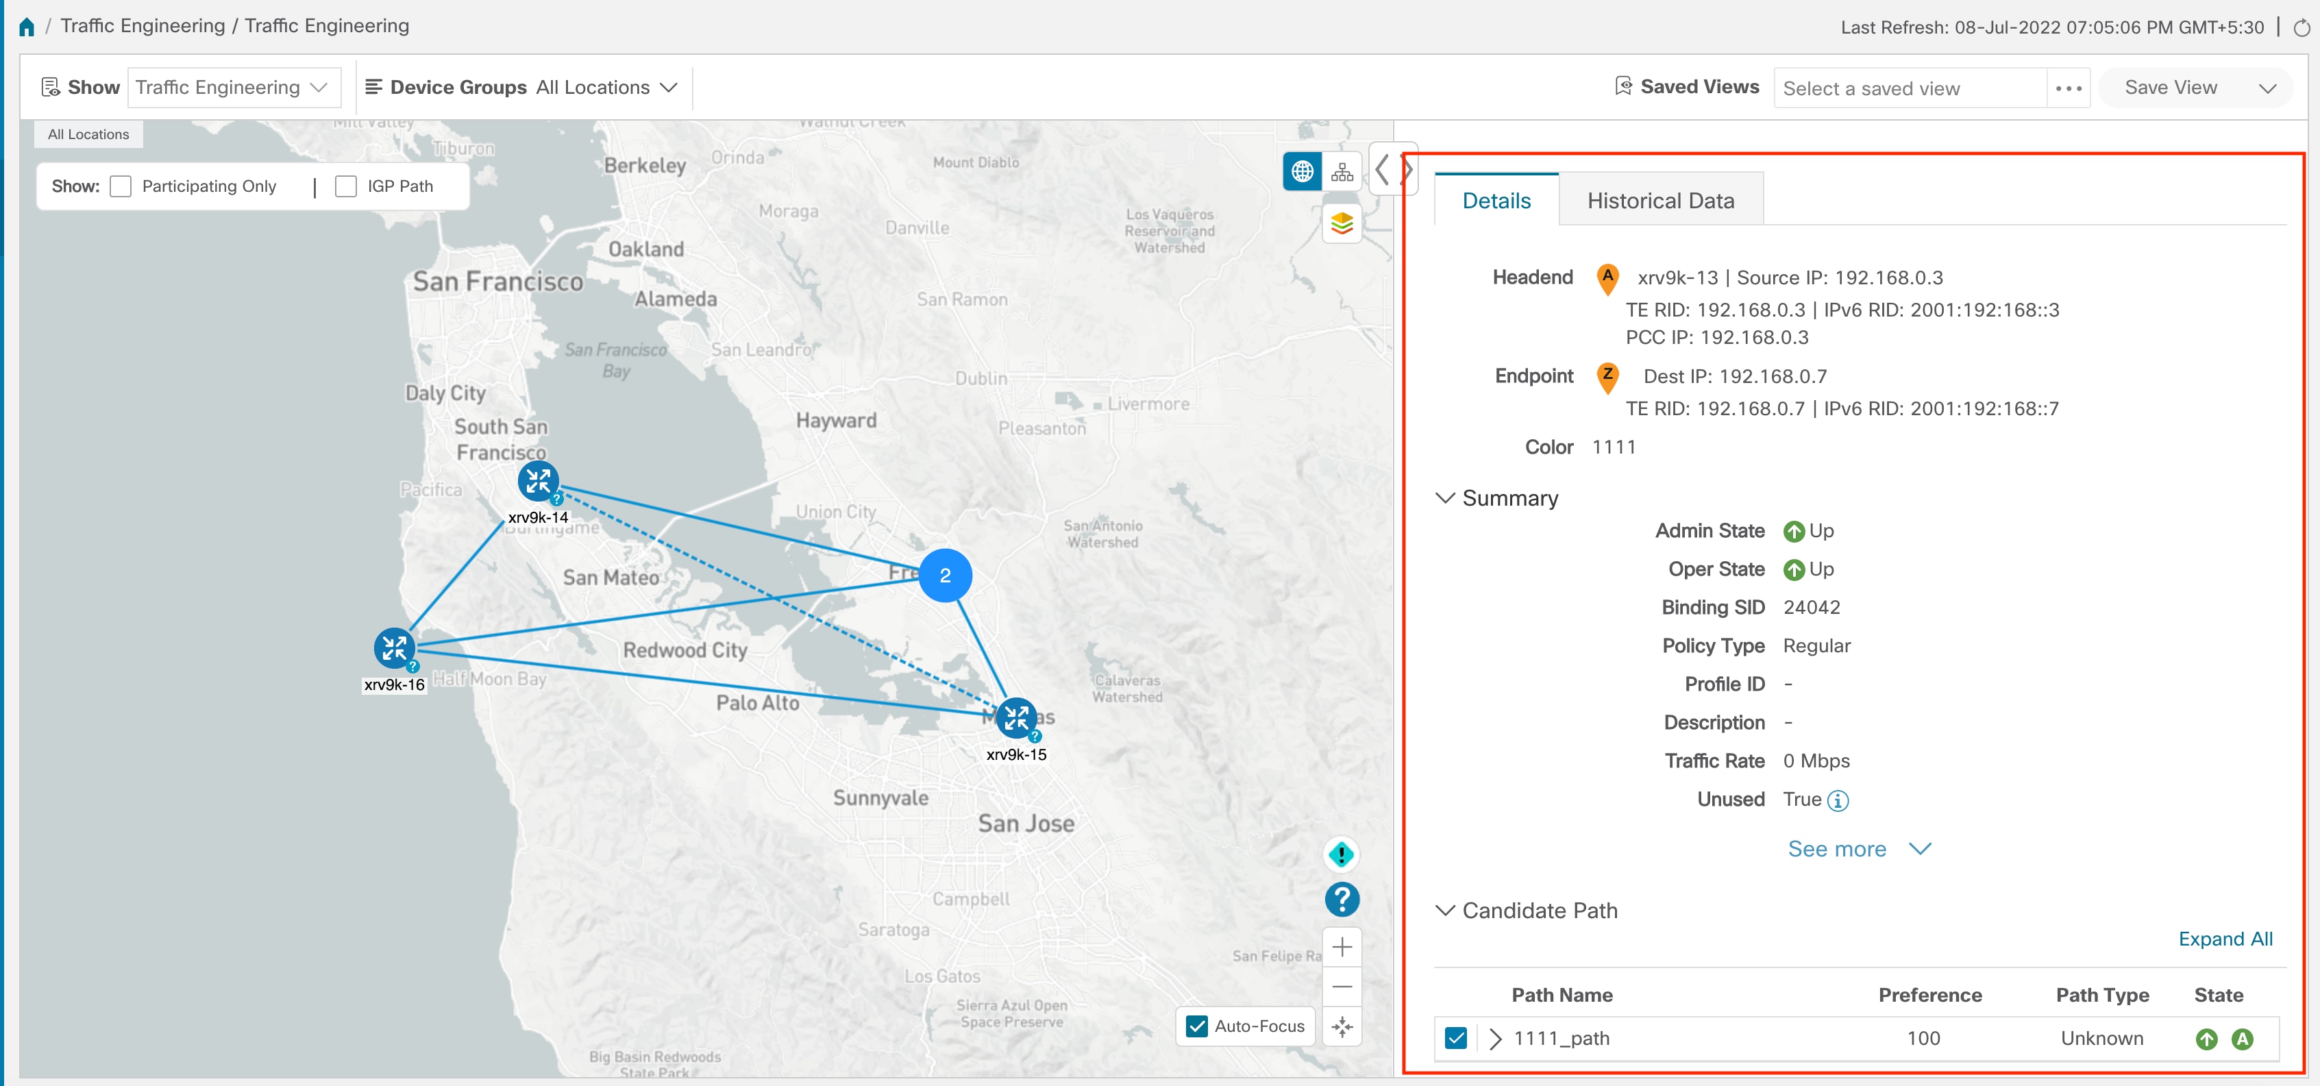Open the alerts diamond icon on the map
This screenshot has height=1086, width=2320.
(x=1341, y=856)
